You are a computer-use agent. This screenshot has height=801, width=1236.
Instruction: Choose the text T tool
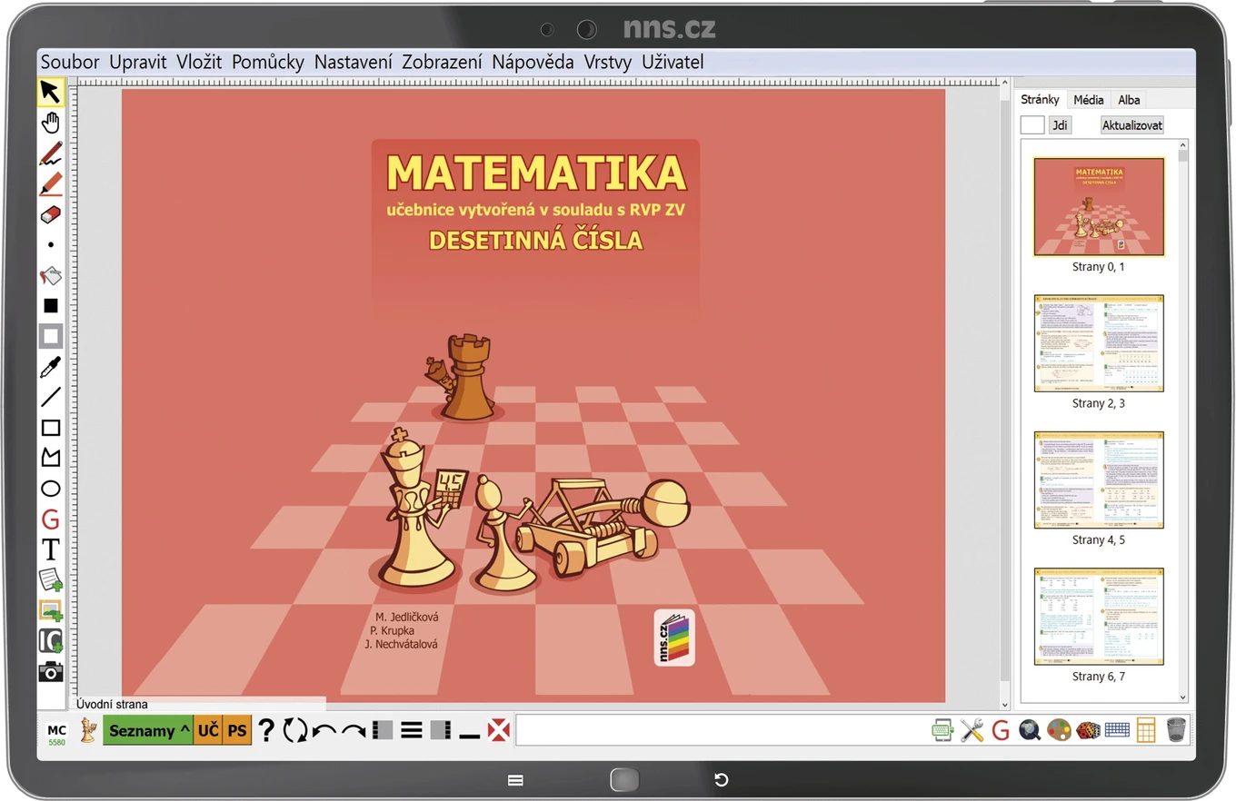point(51,549)
